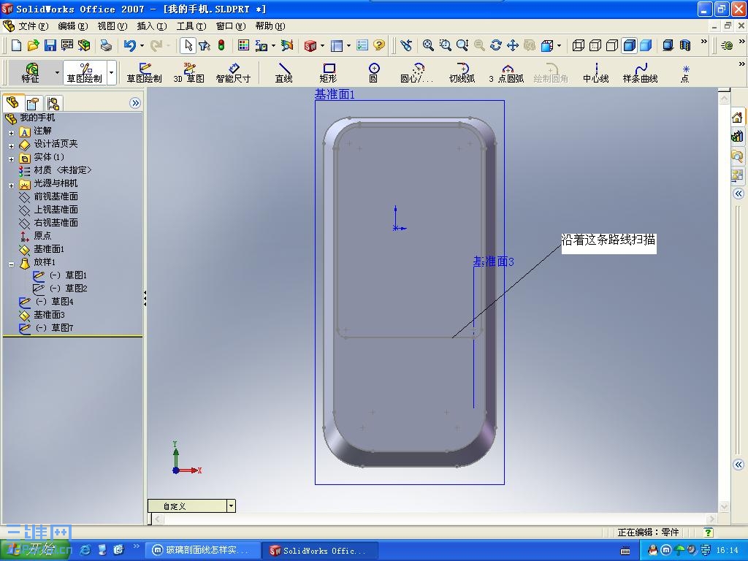Click the panel collapse chevron in the feature tree header

click(x=135, y=103)
